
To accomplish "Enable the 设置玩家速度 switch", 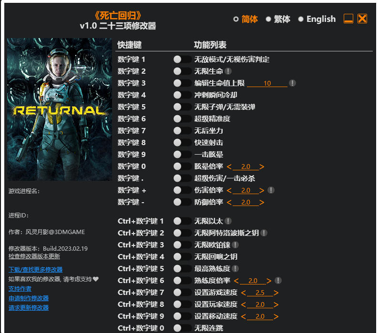I will tap(182, 304).
